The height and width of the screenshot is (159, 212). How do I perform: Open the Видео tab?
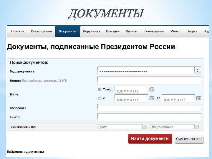pyautogui.click(x=192, y=32)
